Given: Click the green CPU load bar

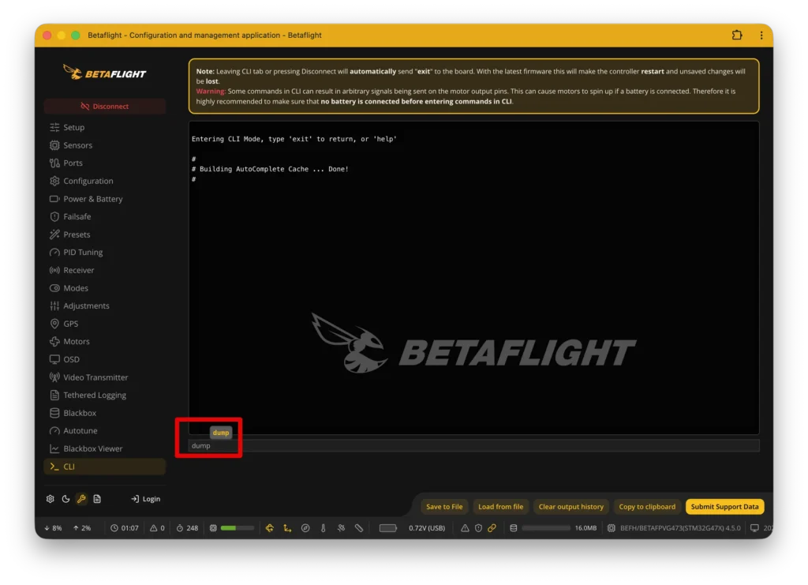Looking at the screenshot, I should [x=237, y=528].
